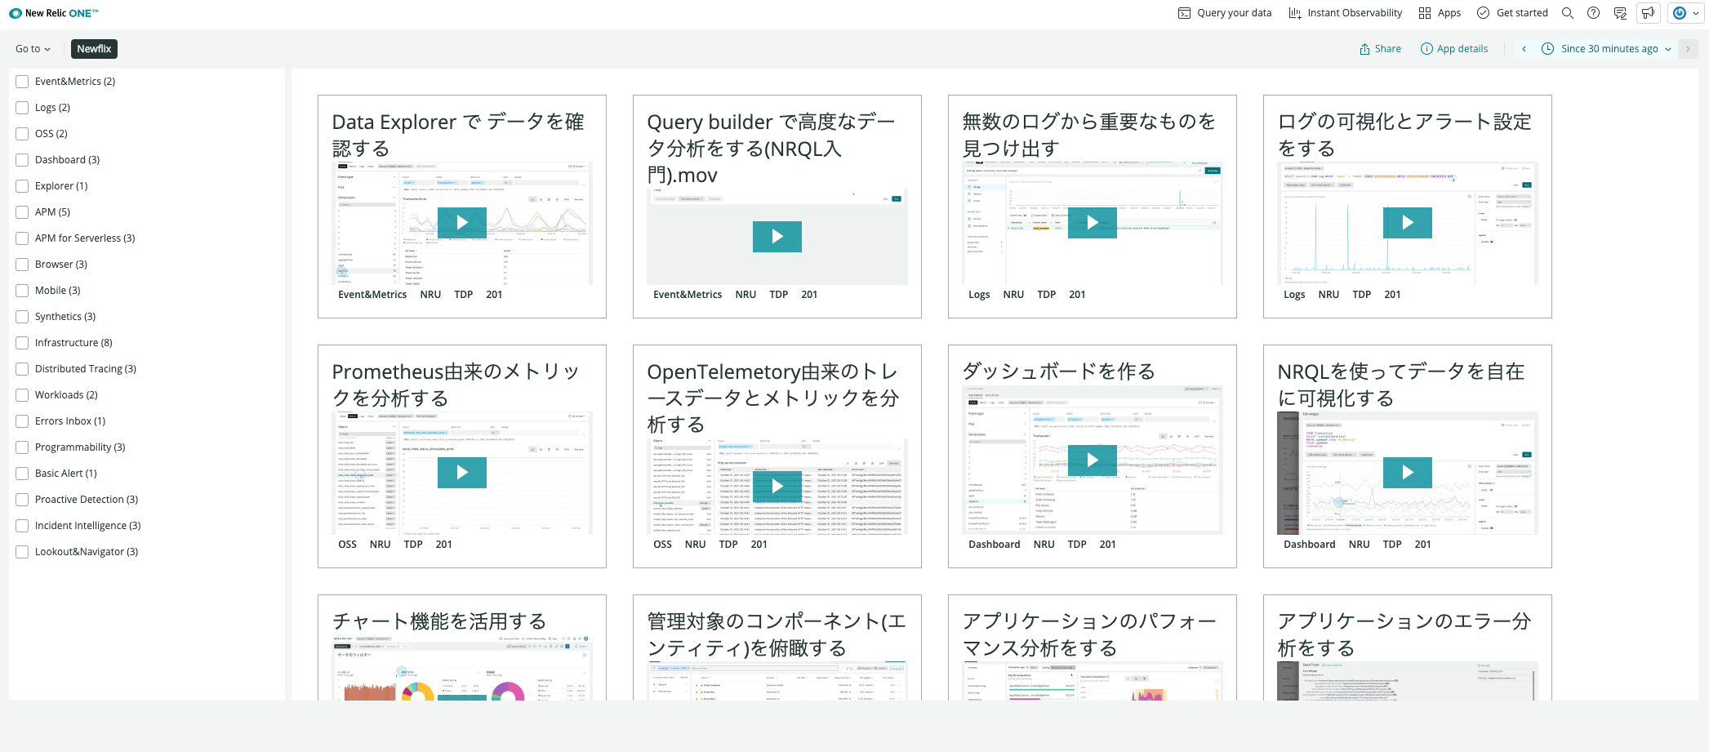
Task: Check the APM (5) filter
Action: pos(22,212)
